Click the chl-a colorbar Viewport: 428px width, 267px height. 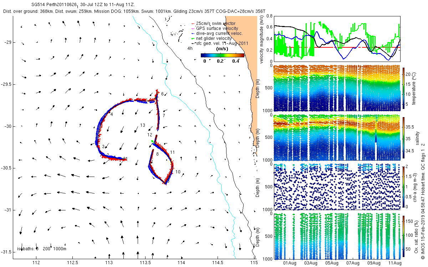(404, 187)
